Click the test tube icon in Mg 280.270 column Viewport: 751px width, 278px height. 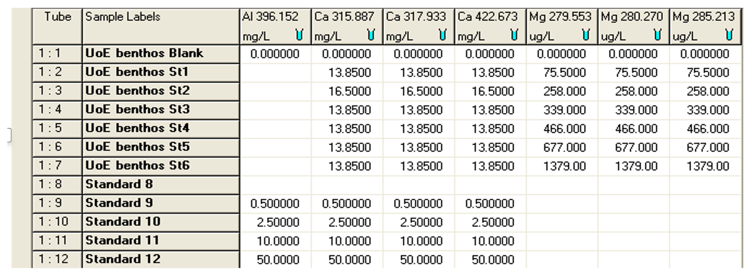(658, 35)
